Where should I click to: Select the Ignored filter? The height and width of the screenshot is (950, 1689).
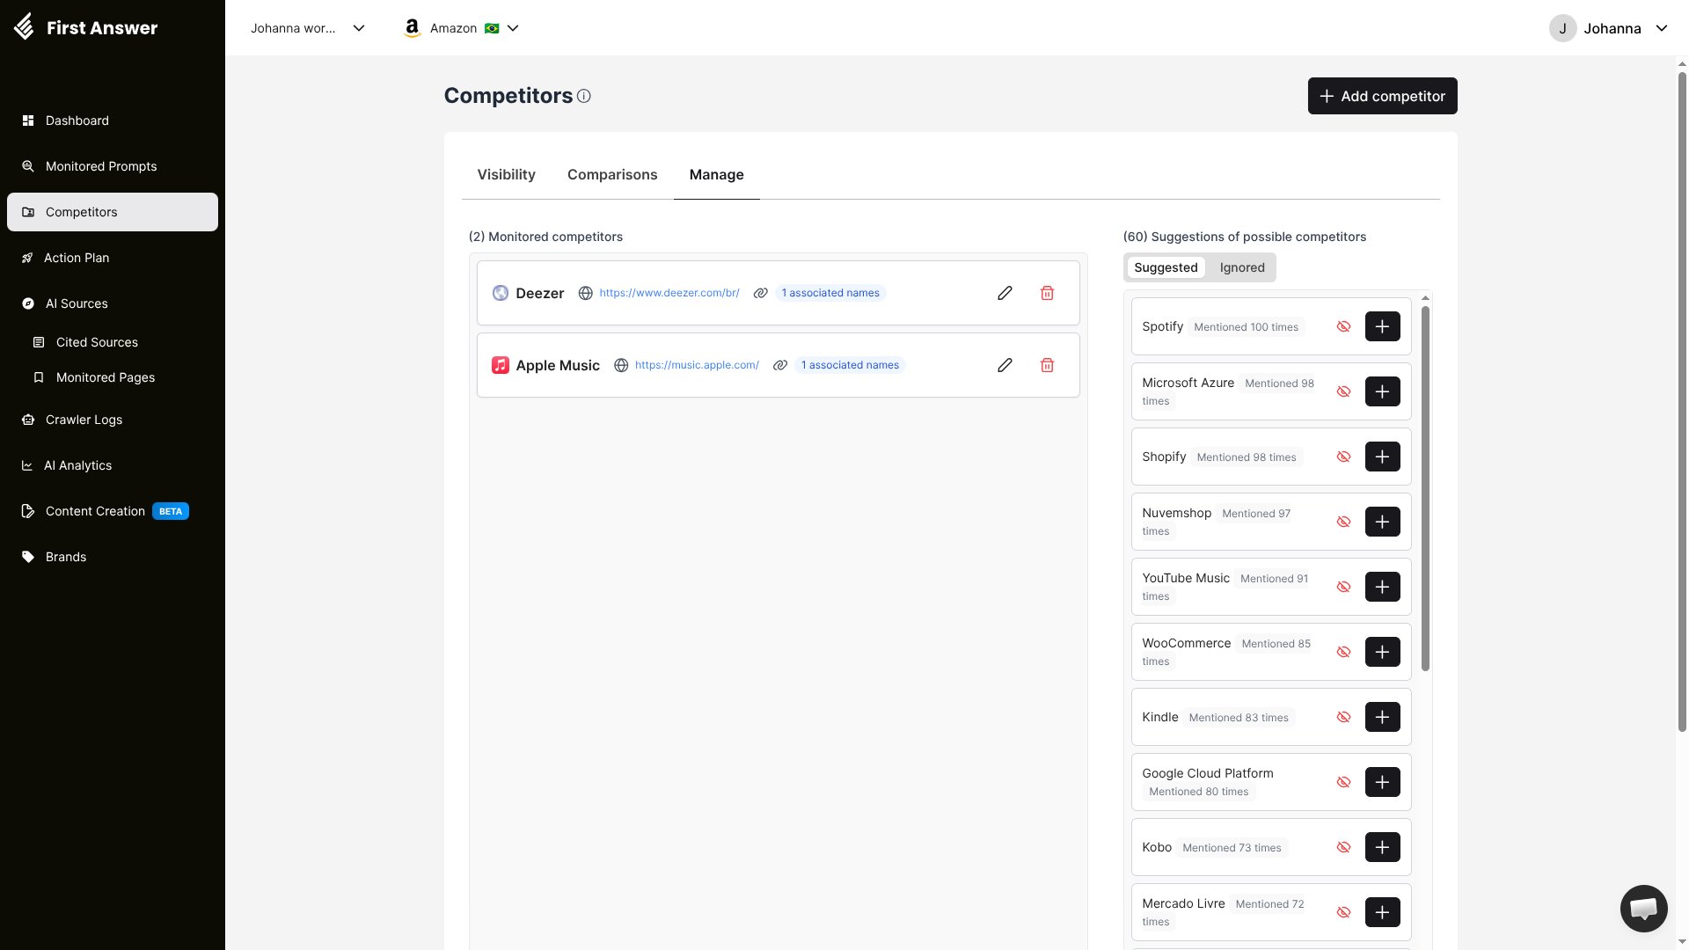click(1242, 267)
